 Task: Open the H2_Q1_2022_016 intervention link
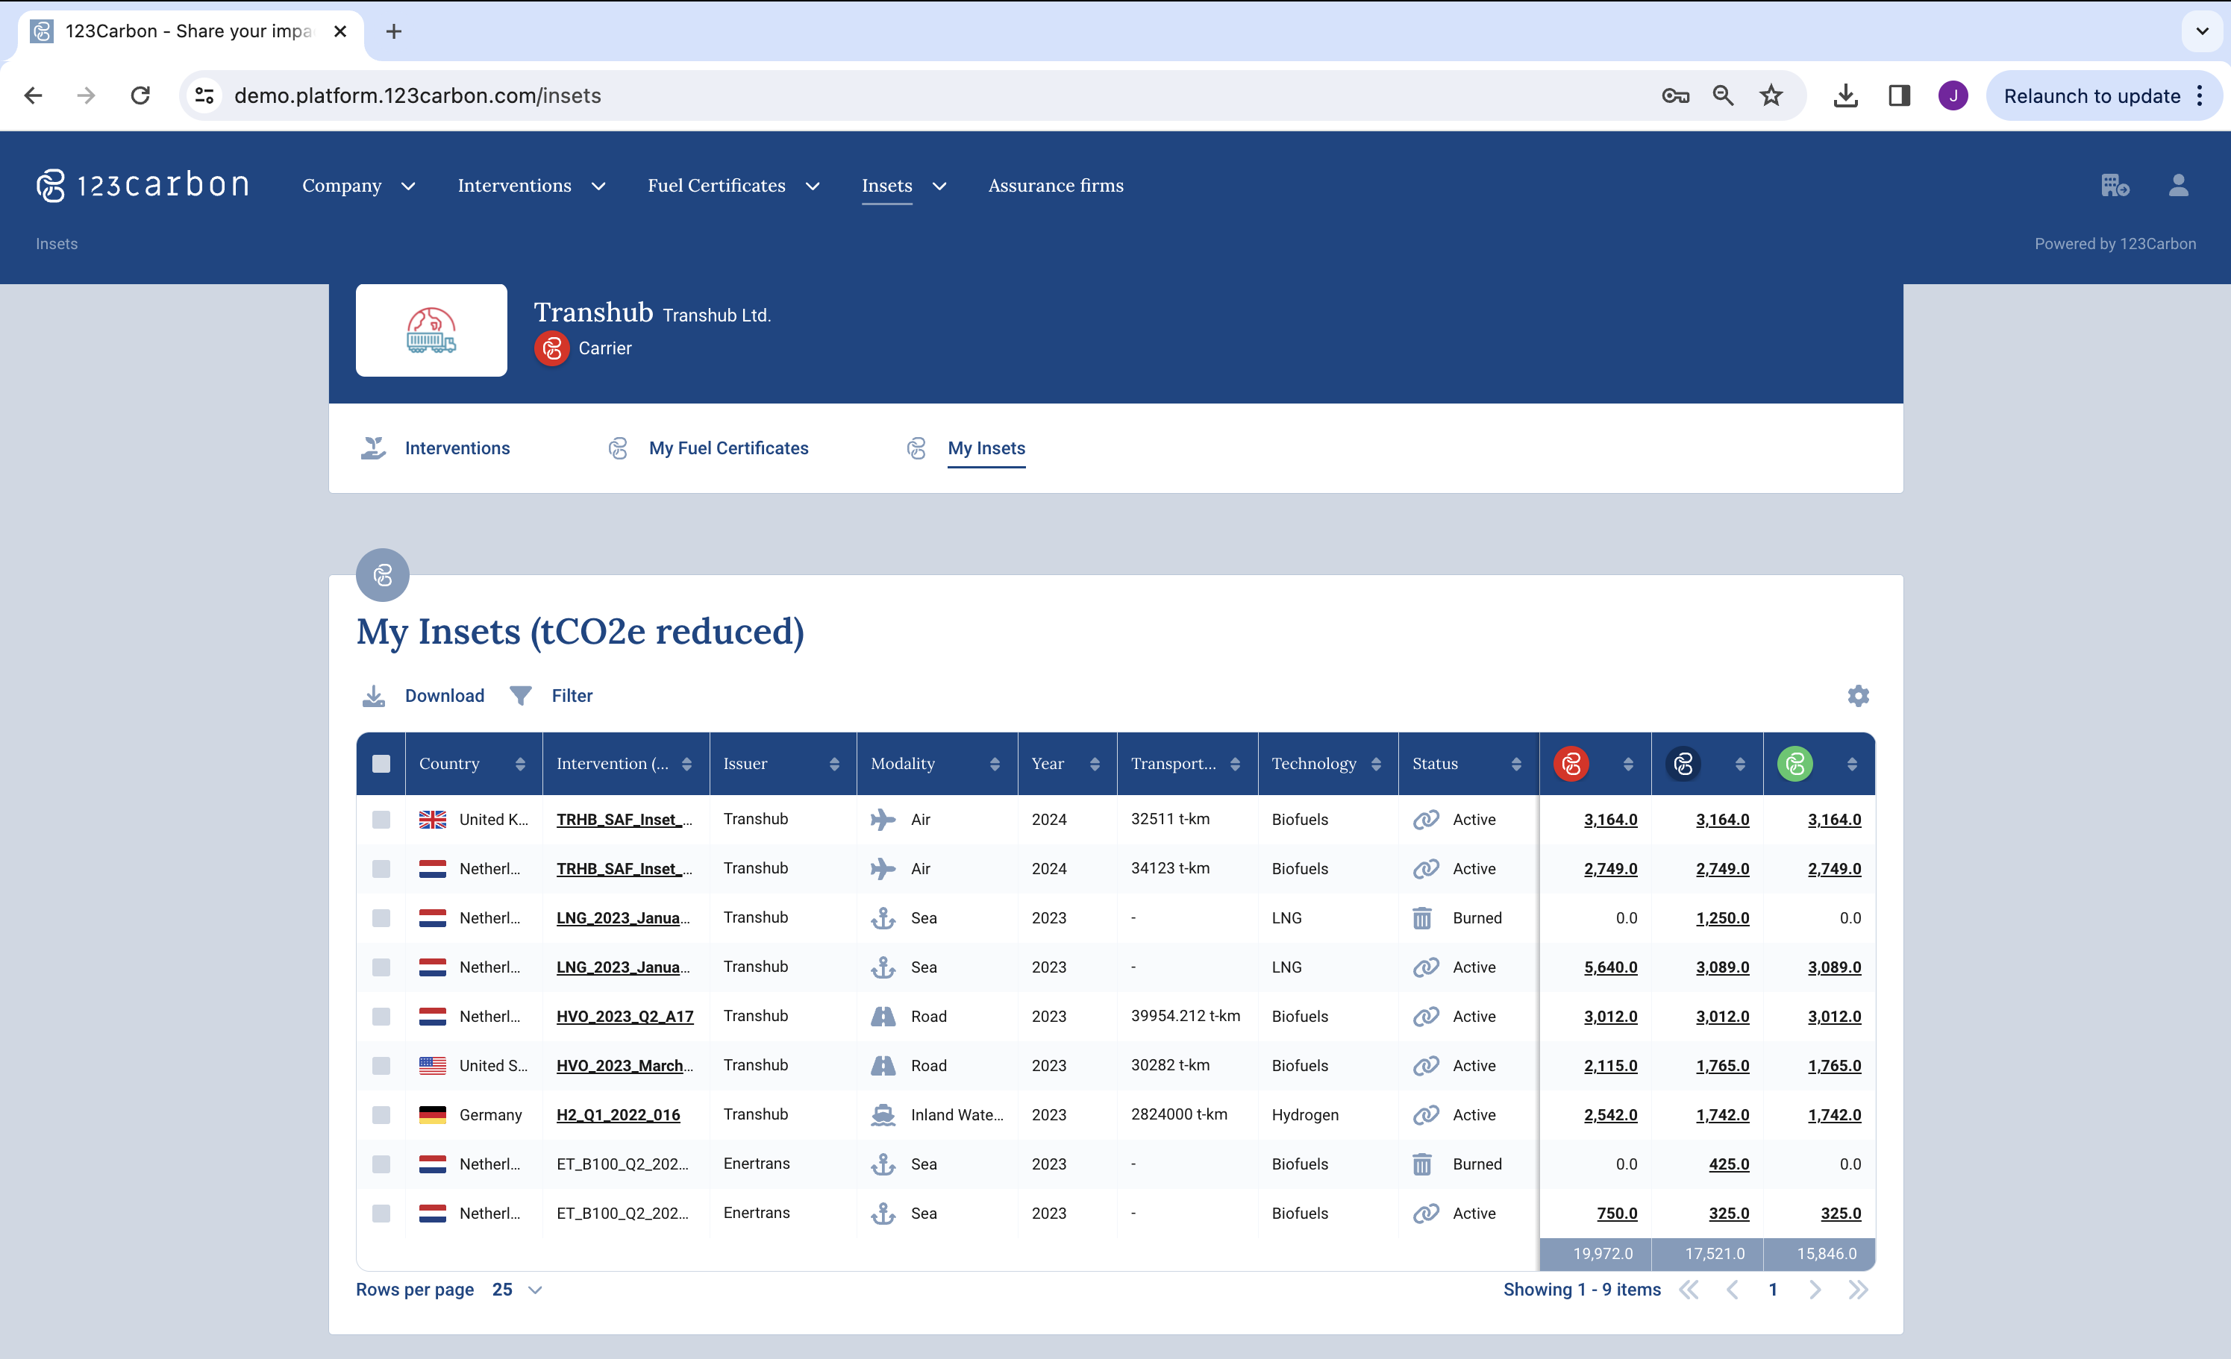point(619,1114)
